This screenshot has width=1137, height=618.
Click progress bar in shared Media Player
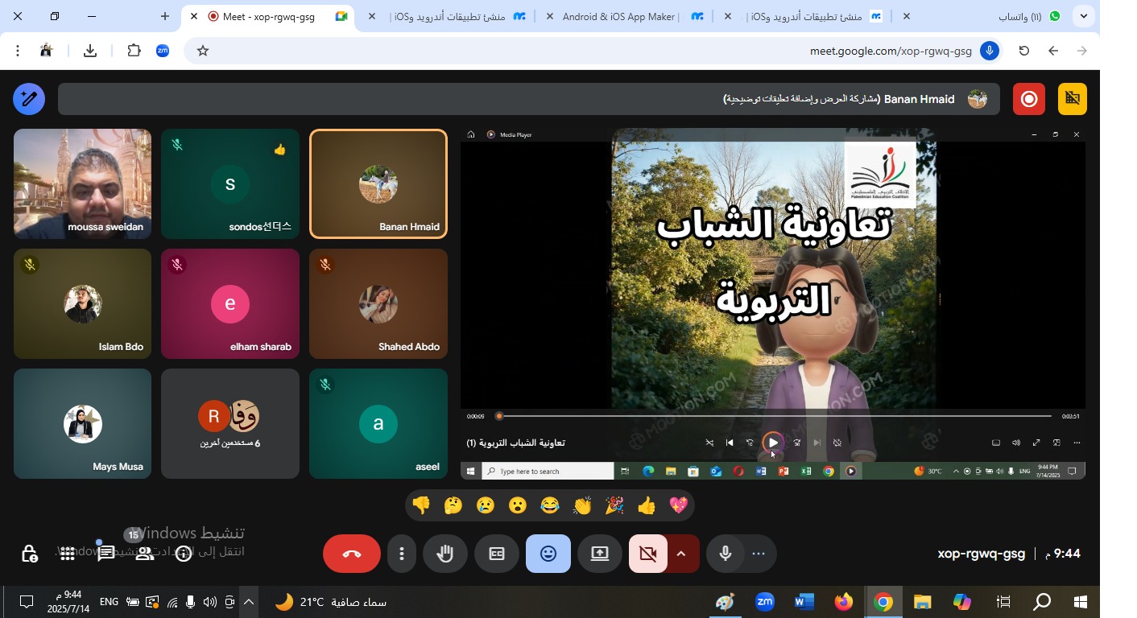click(775, 416)
